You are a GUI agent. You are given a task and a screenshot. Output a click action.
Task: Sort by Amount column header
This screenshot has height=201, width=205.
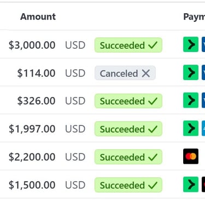pos(38,17)
